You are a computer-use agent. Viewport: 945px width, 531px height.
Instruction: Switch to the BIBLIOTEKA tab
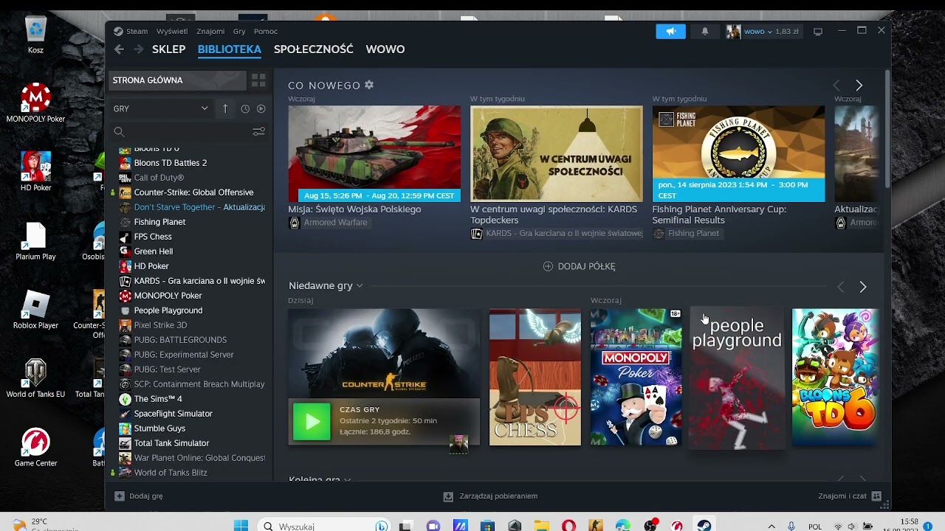point(230,49)
